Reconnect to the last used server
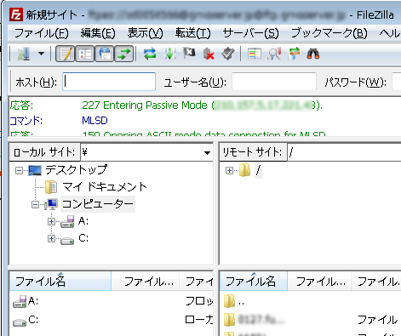401x336 pixels. coord(228,54)
